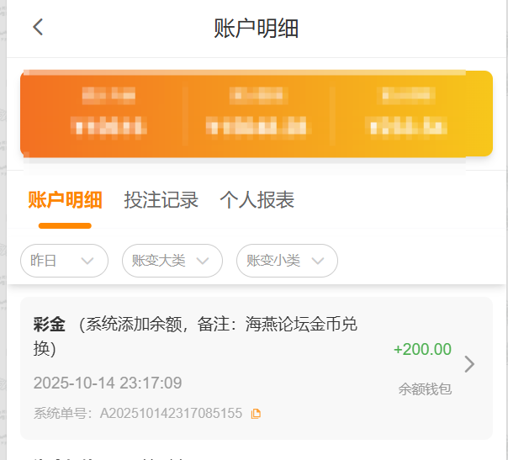Expand the 账变大类 filter
The width and height of the screenshot is (508, 460).
(x=172, y=261)
